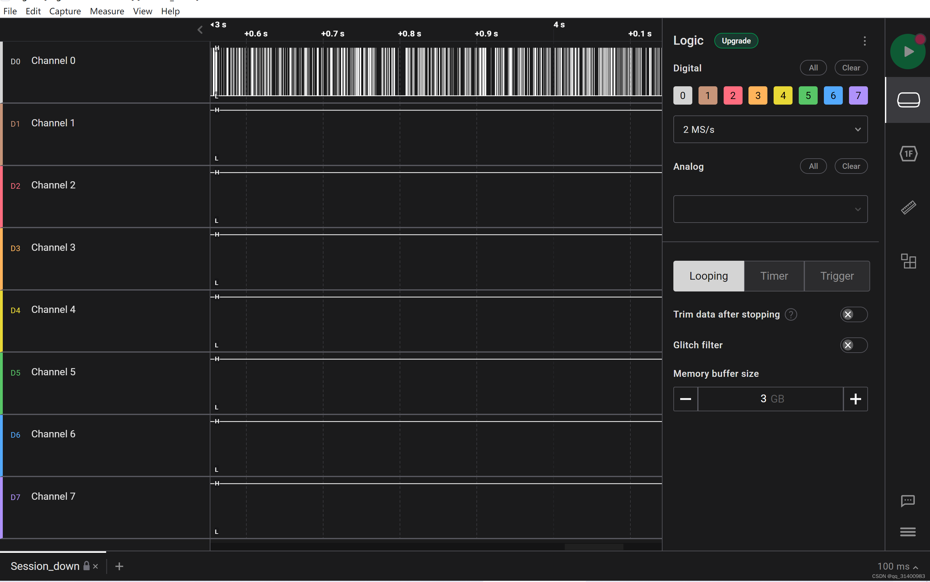The height and width of the screenshot is (582, 930).
Task: Increase memory buffer size with plus
Action: coord(855,399)
